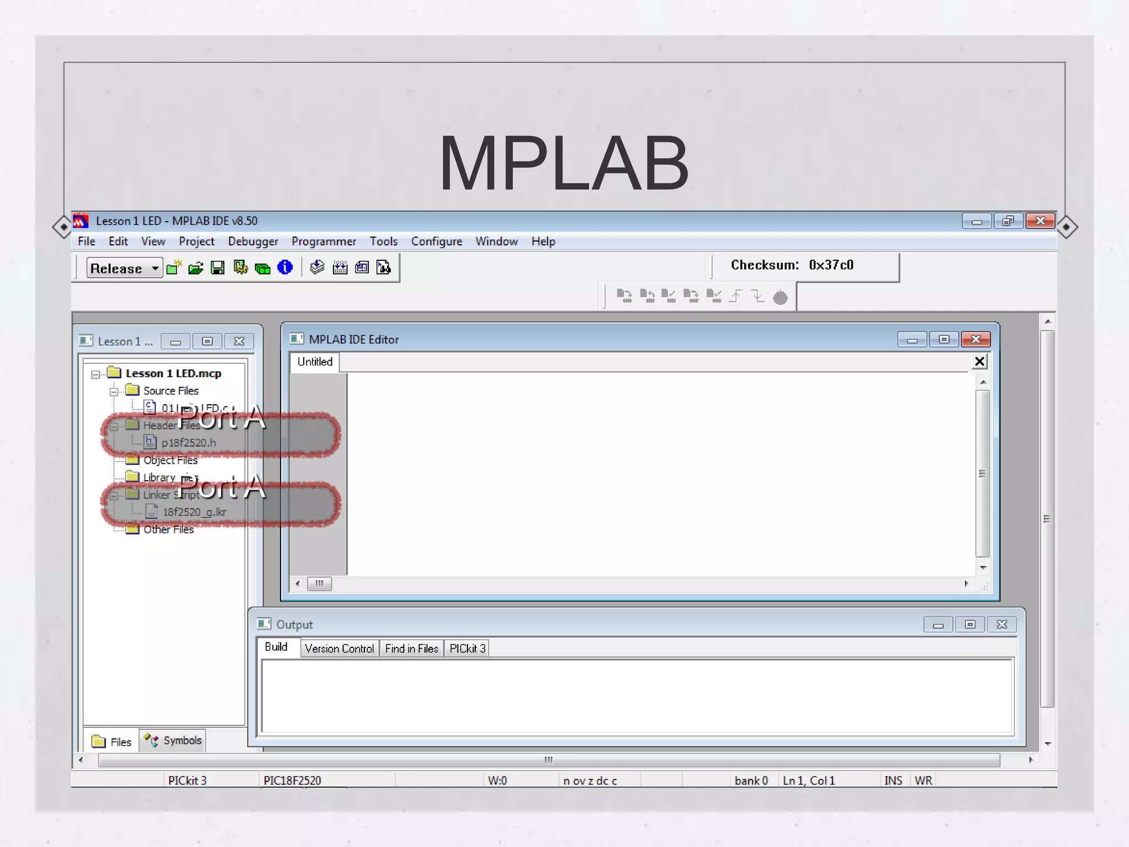Click the third PICkit toolbar icon, Verify target
This screenshot has height=847, width=1129.
coord(669,296)
